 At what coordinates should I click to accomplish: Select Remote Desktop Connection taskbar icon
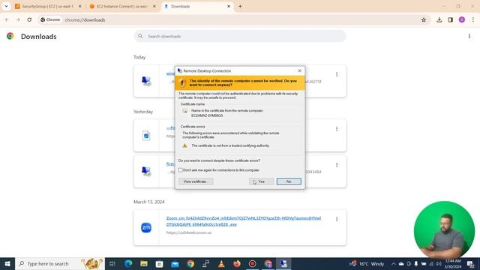click(283, 263)
